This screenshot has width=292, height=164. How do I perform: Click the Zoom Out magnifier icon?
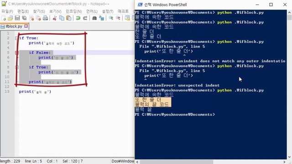tap(118, 18)
